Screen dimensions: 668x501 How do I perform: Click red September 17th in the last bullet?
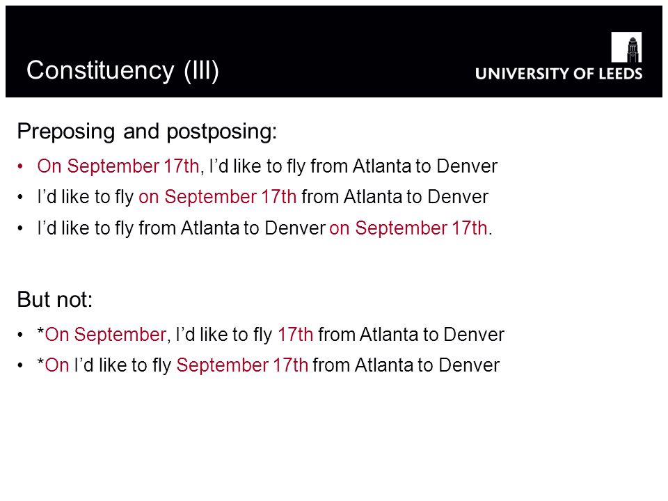pyautogui.click(x=242, y=365)
